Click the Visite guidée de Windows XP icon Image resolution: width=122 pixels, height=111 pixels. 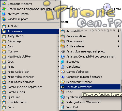pyautogui.click(x=63, y=102)
